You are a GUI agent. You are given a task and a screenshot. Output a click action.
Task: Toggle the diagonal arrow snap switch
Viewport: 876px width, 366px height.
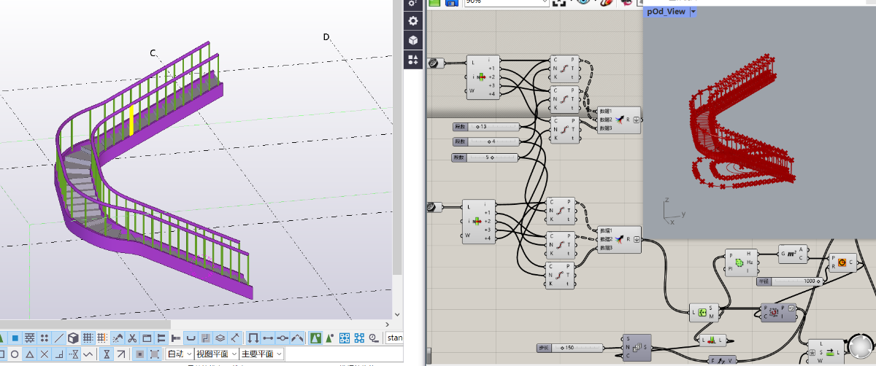(x=121, y=354)
